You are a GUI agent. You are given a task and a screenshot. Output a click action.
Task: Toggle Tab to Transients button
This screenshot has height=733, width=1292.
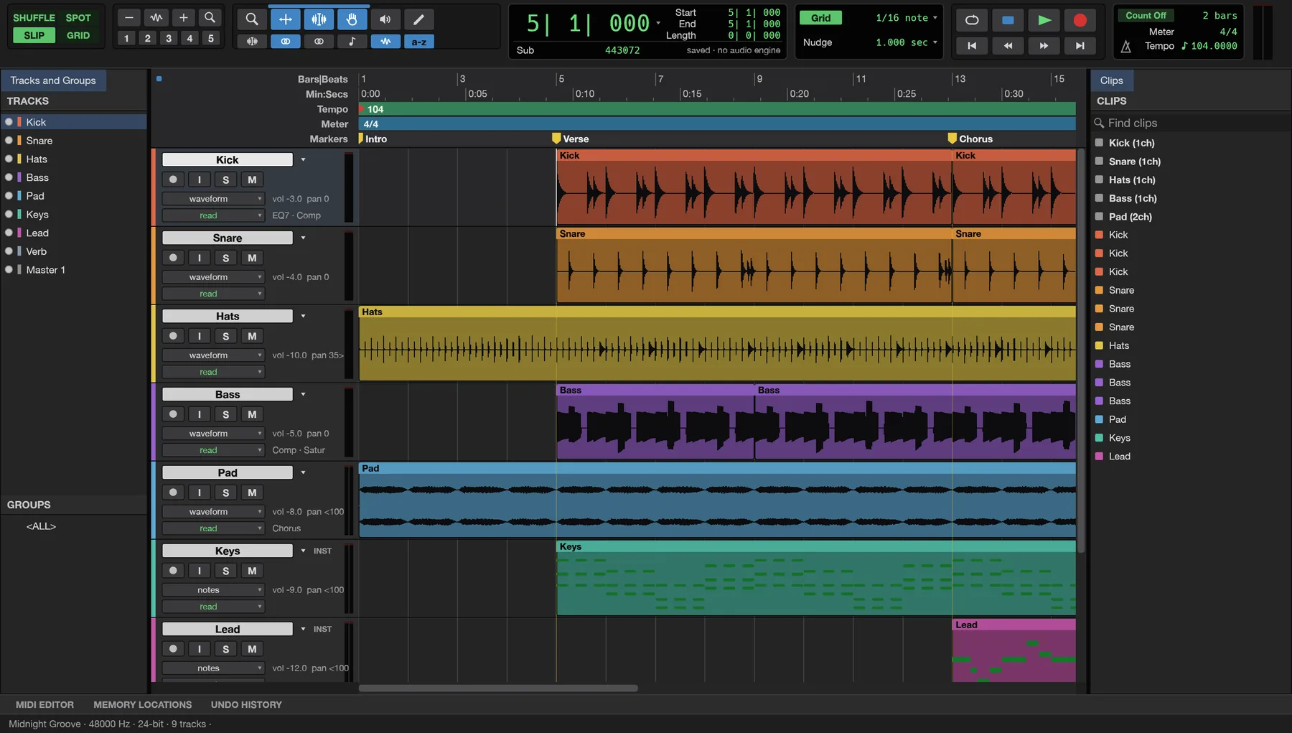pos(252,42)
